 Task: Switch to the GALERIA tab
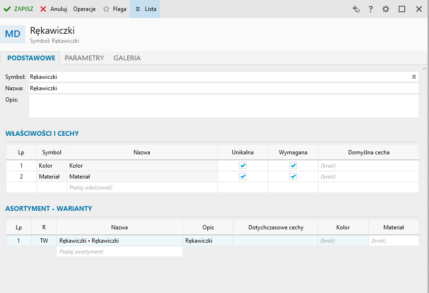coord(127,58)
